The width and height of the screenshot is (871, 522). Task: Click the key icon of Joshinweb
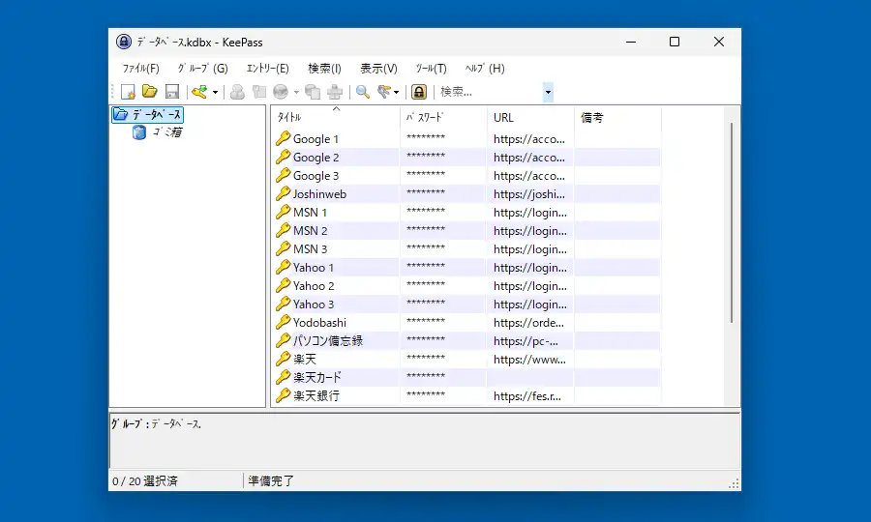(x=284, y=193)
